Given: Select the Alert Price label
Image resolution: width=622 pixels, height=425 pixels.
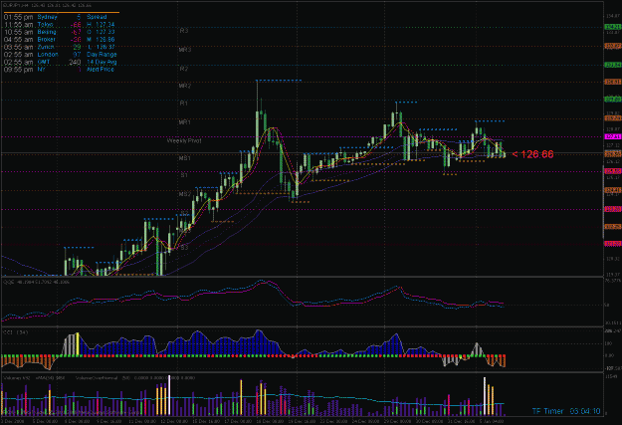Looking at the screenshot, I should [x=101, y=70].
